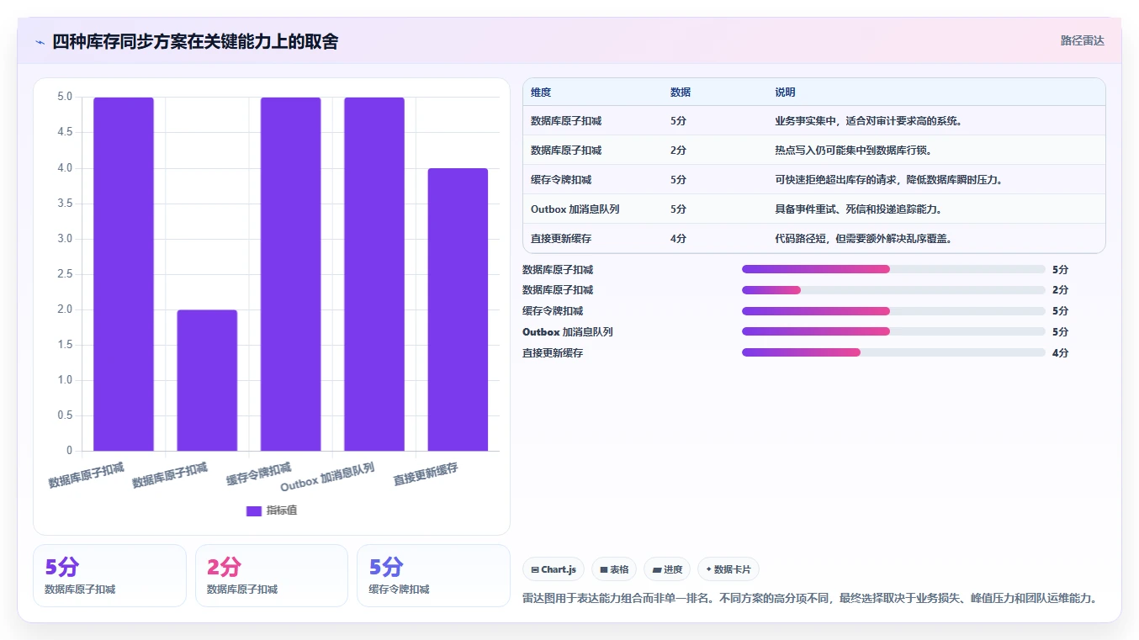Screen dimensions: 1139x640
Task: Click the Outbox 加消息队列 bar in the chart
Action: pos(374,274)
